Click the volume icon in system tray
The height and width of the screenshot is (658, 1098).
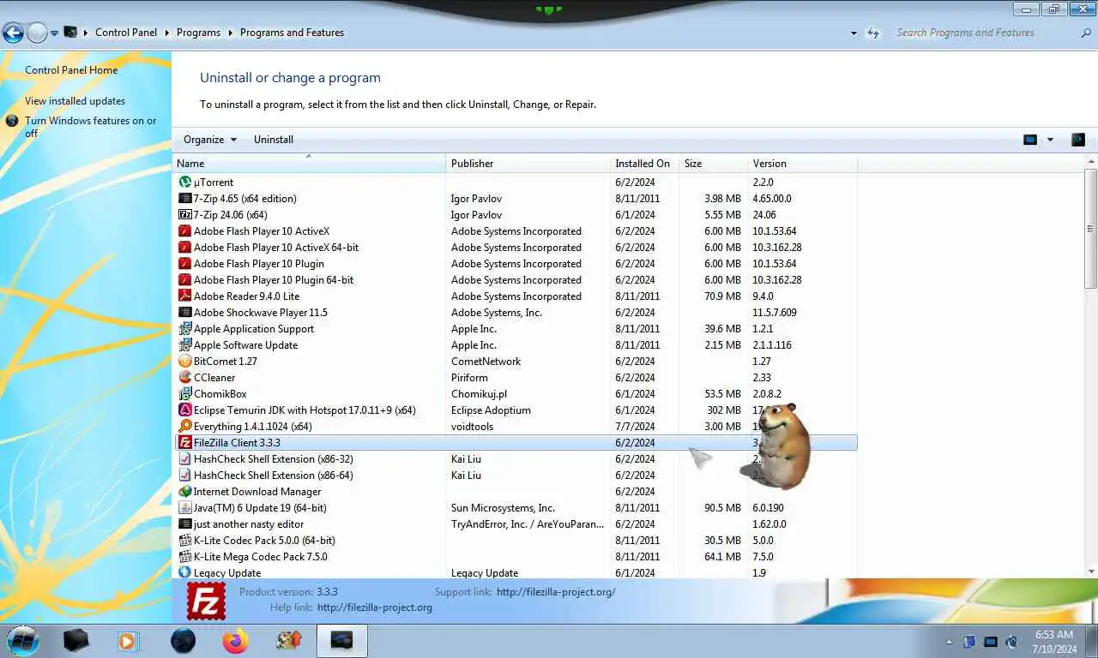(x=1011, y=642)
